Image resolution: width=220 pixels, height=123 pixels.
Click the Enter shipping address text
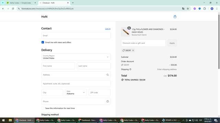[167, 69]
